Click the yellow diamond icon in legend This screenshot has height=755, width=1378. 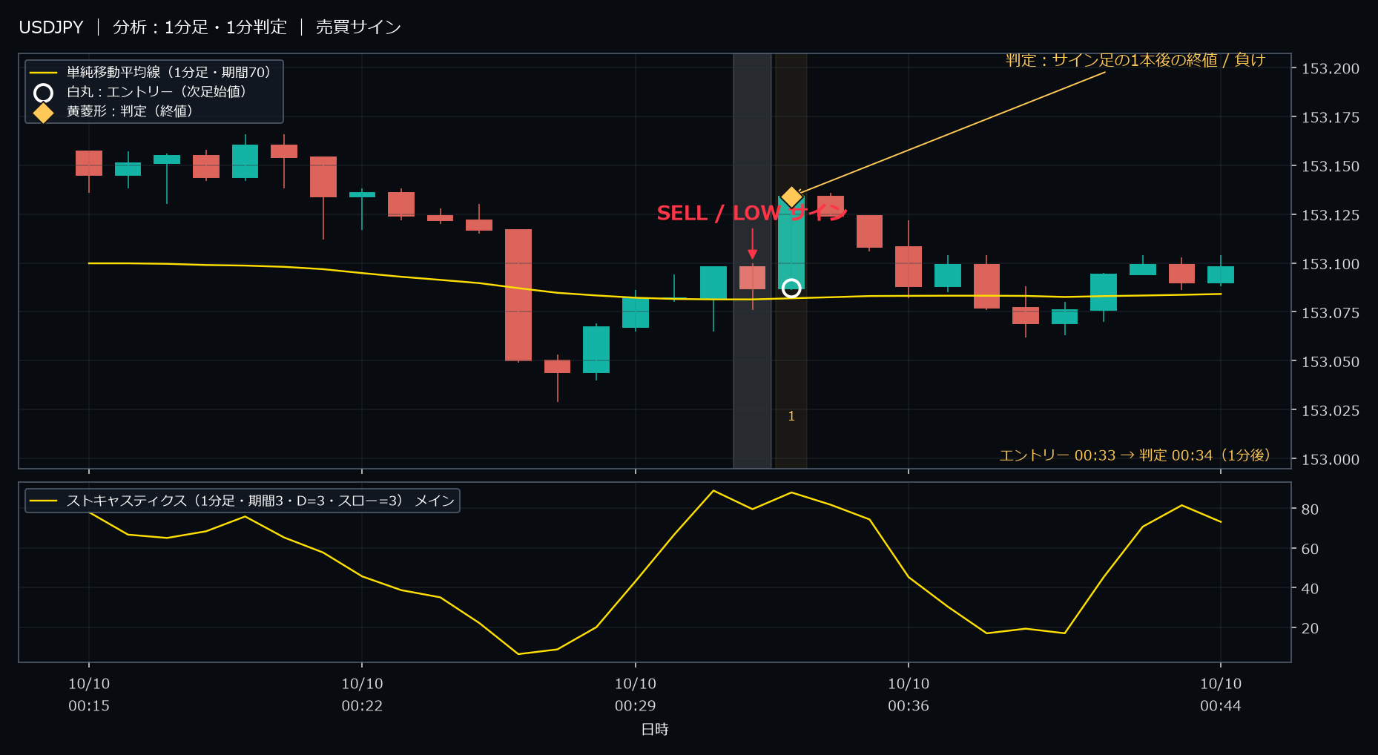(44, 113)
